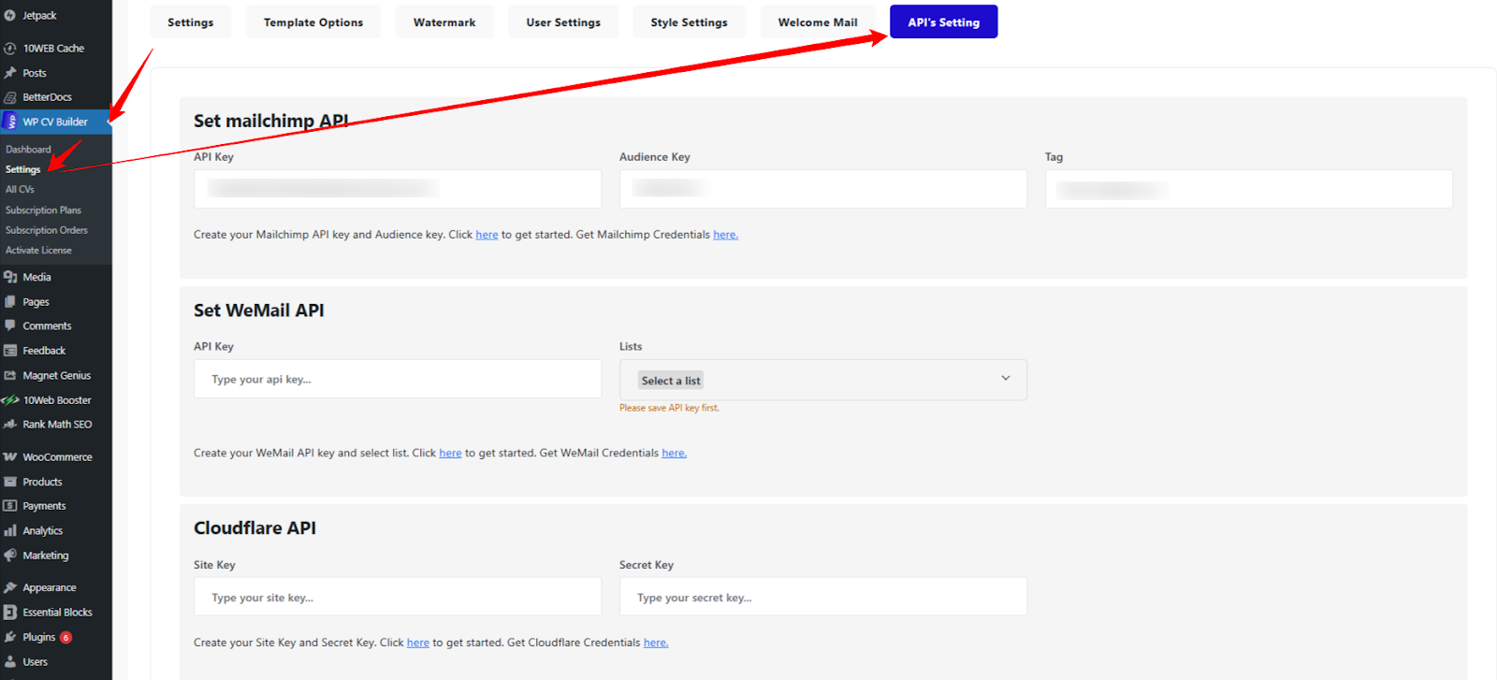Click the Rank Math SEO icon
Viewport: 1497px width, 680px height.
(10, 425)
